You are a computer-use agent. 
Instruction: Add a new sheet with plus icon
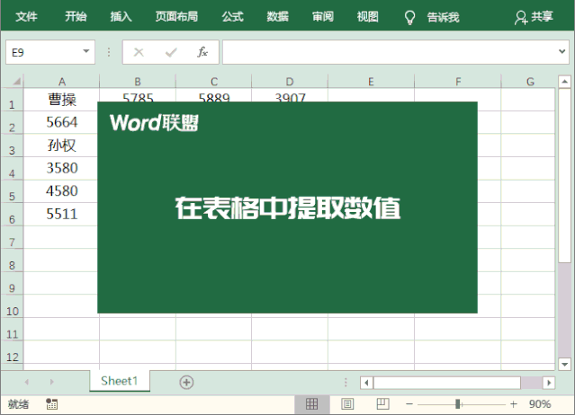click(x=186, y=382)
